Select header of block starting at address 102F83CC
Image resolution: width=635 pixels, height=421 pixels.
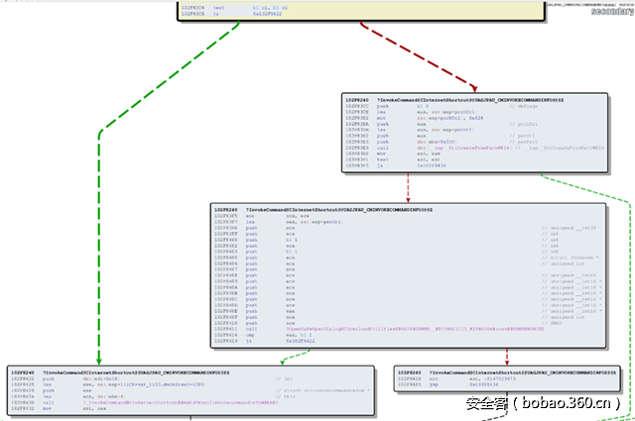(x=454, y=100)
